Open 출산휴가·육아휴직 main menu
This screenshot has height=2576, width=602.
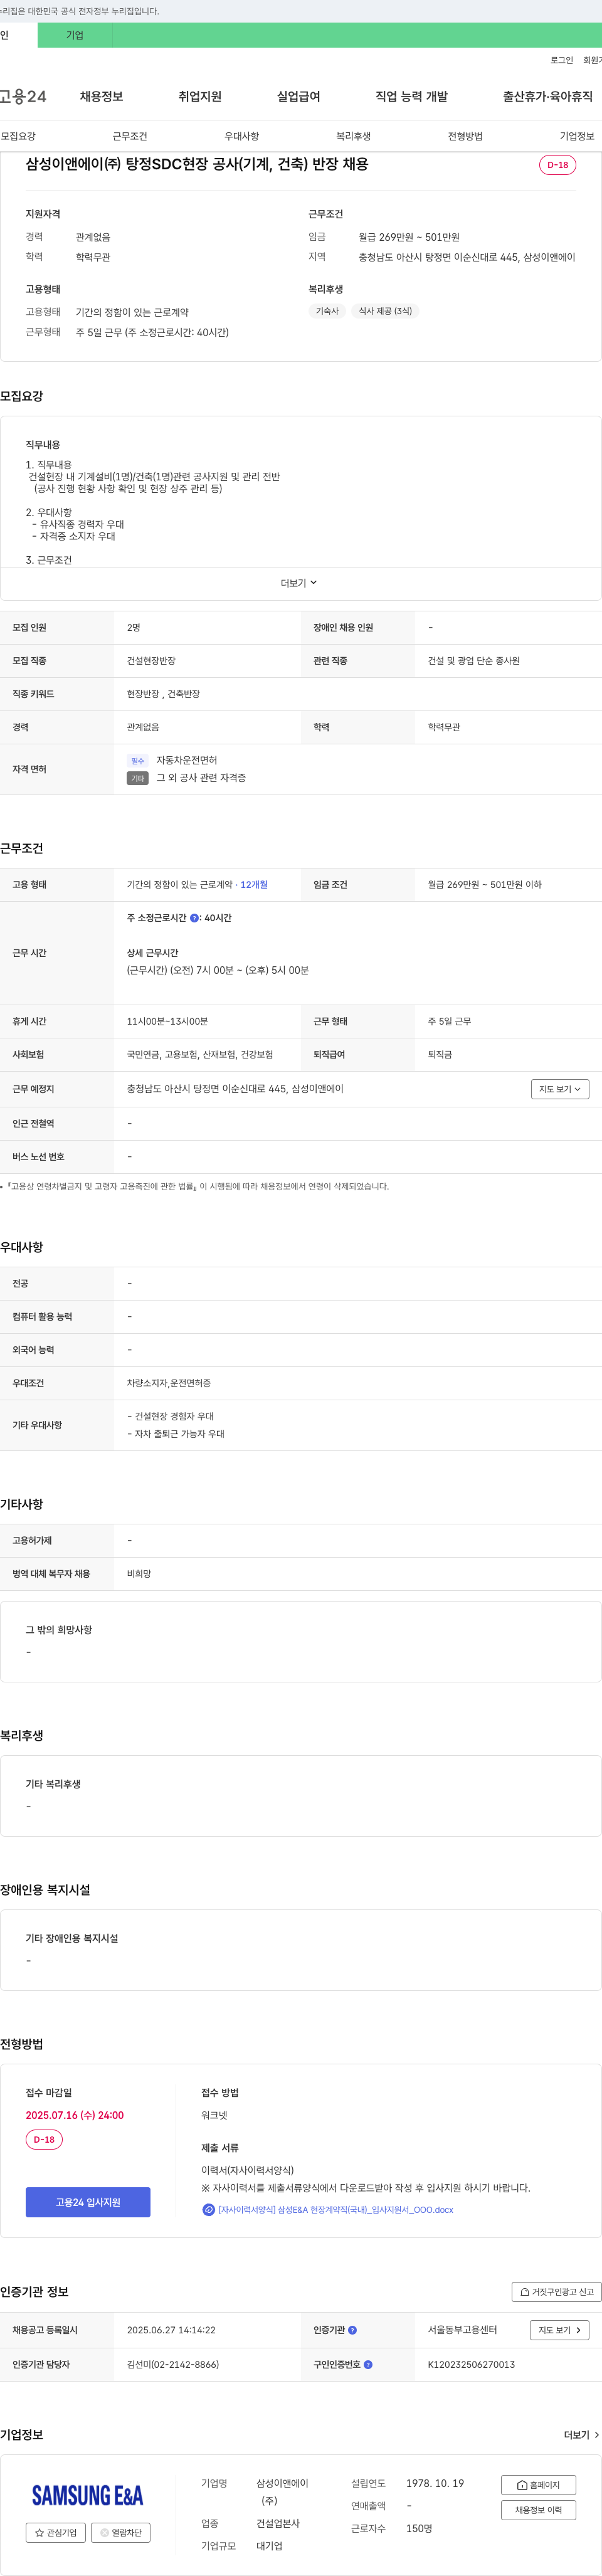click(547, 97)
